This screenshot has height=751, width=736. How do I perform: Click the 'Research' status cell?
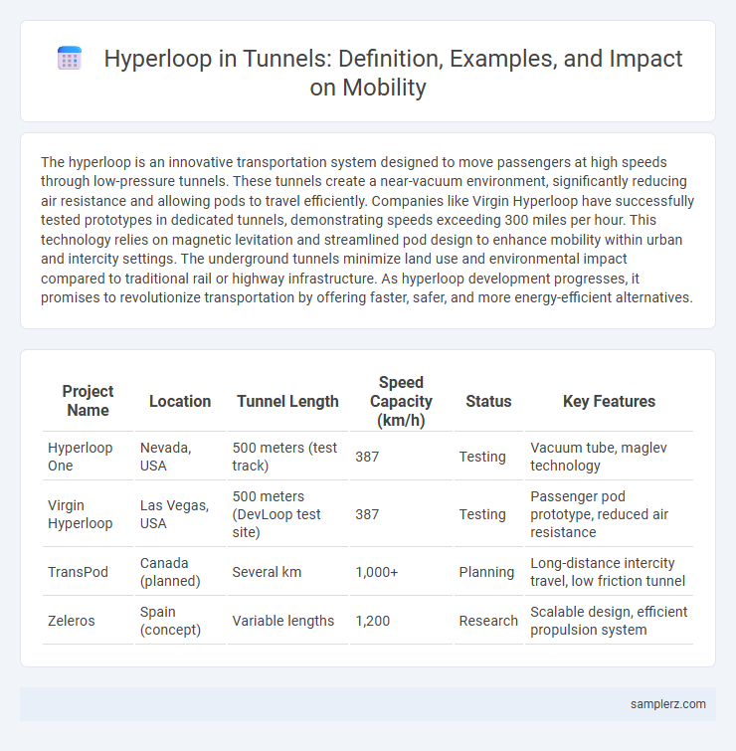click(x=488, y=621)
